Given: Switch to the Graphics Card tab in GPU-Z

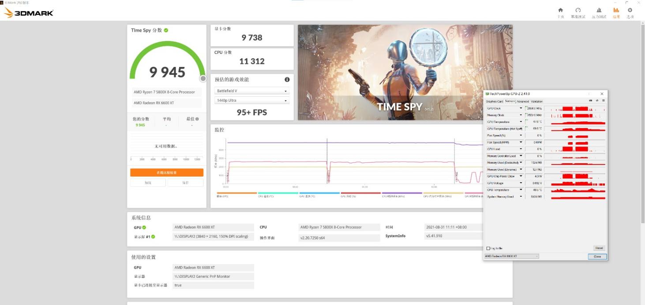Looking at the screenshot, I should [x=494, y=101].
